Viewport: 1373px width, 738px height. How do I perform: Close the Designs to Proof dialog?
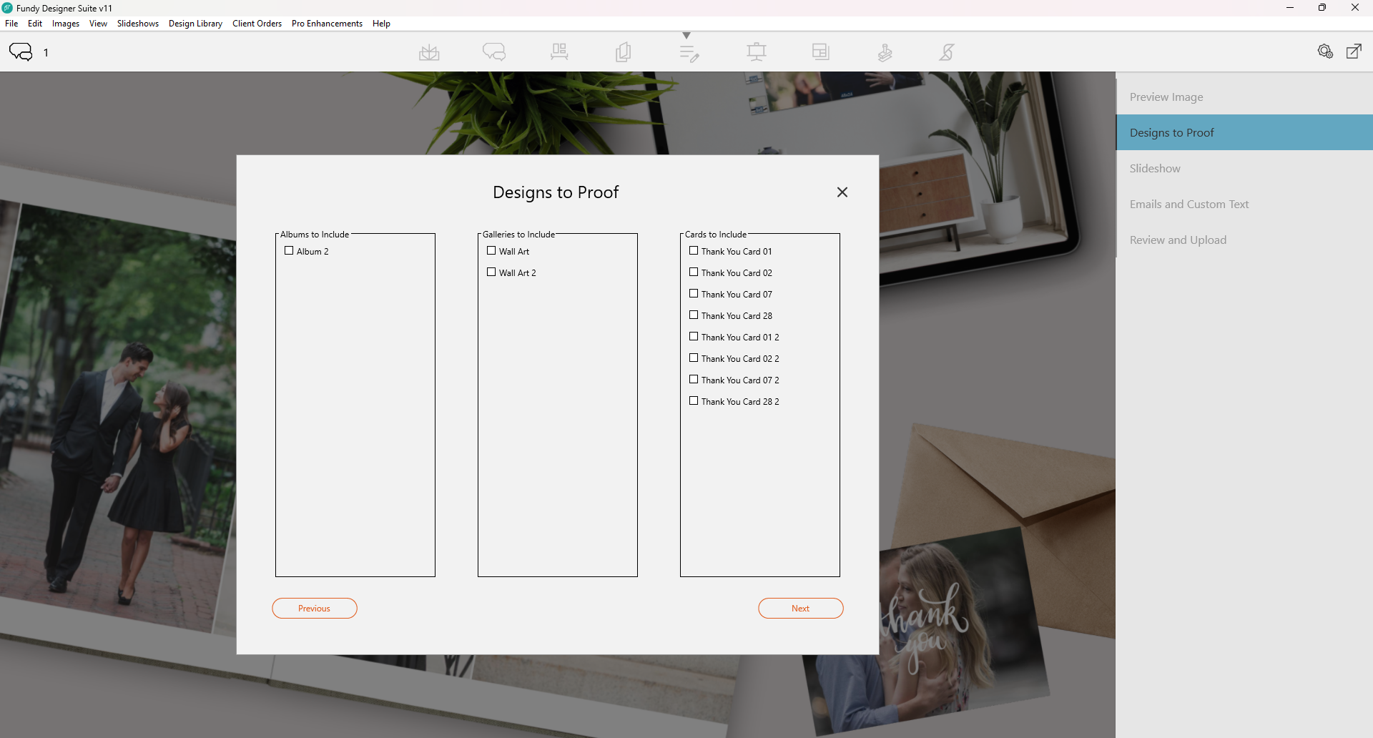842,192
